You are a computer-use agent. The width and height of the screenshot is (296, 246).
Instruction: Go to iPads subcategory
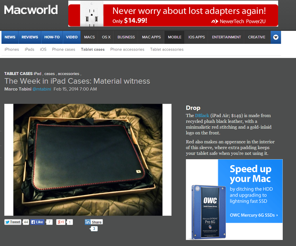[x=30, y=50]
